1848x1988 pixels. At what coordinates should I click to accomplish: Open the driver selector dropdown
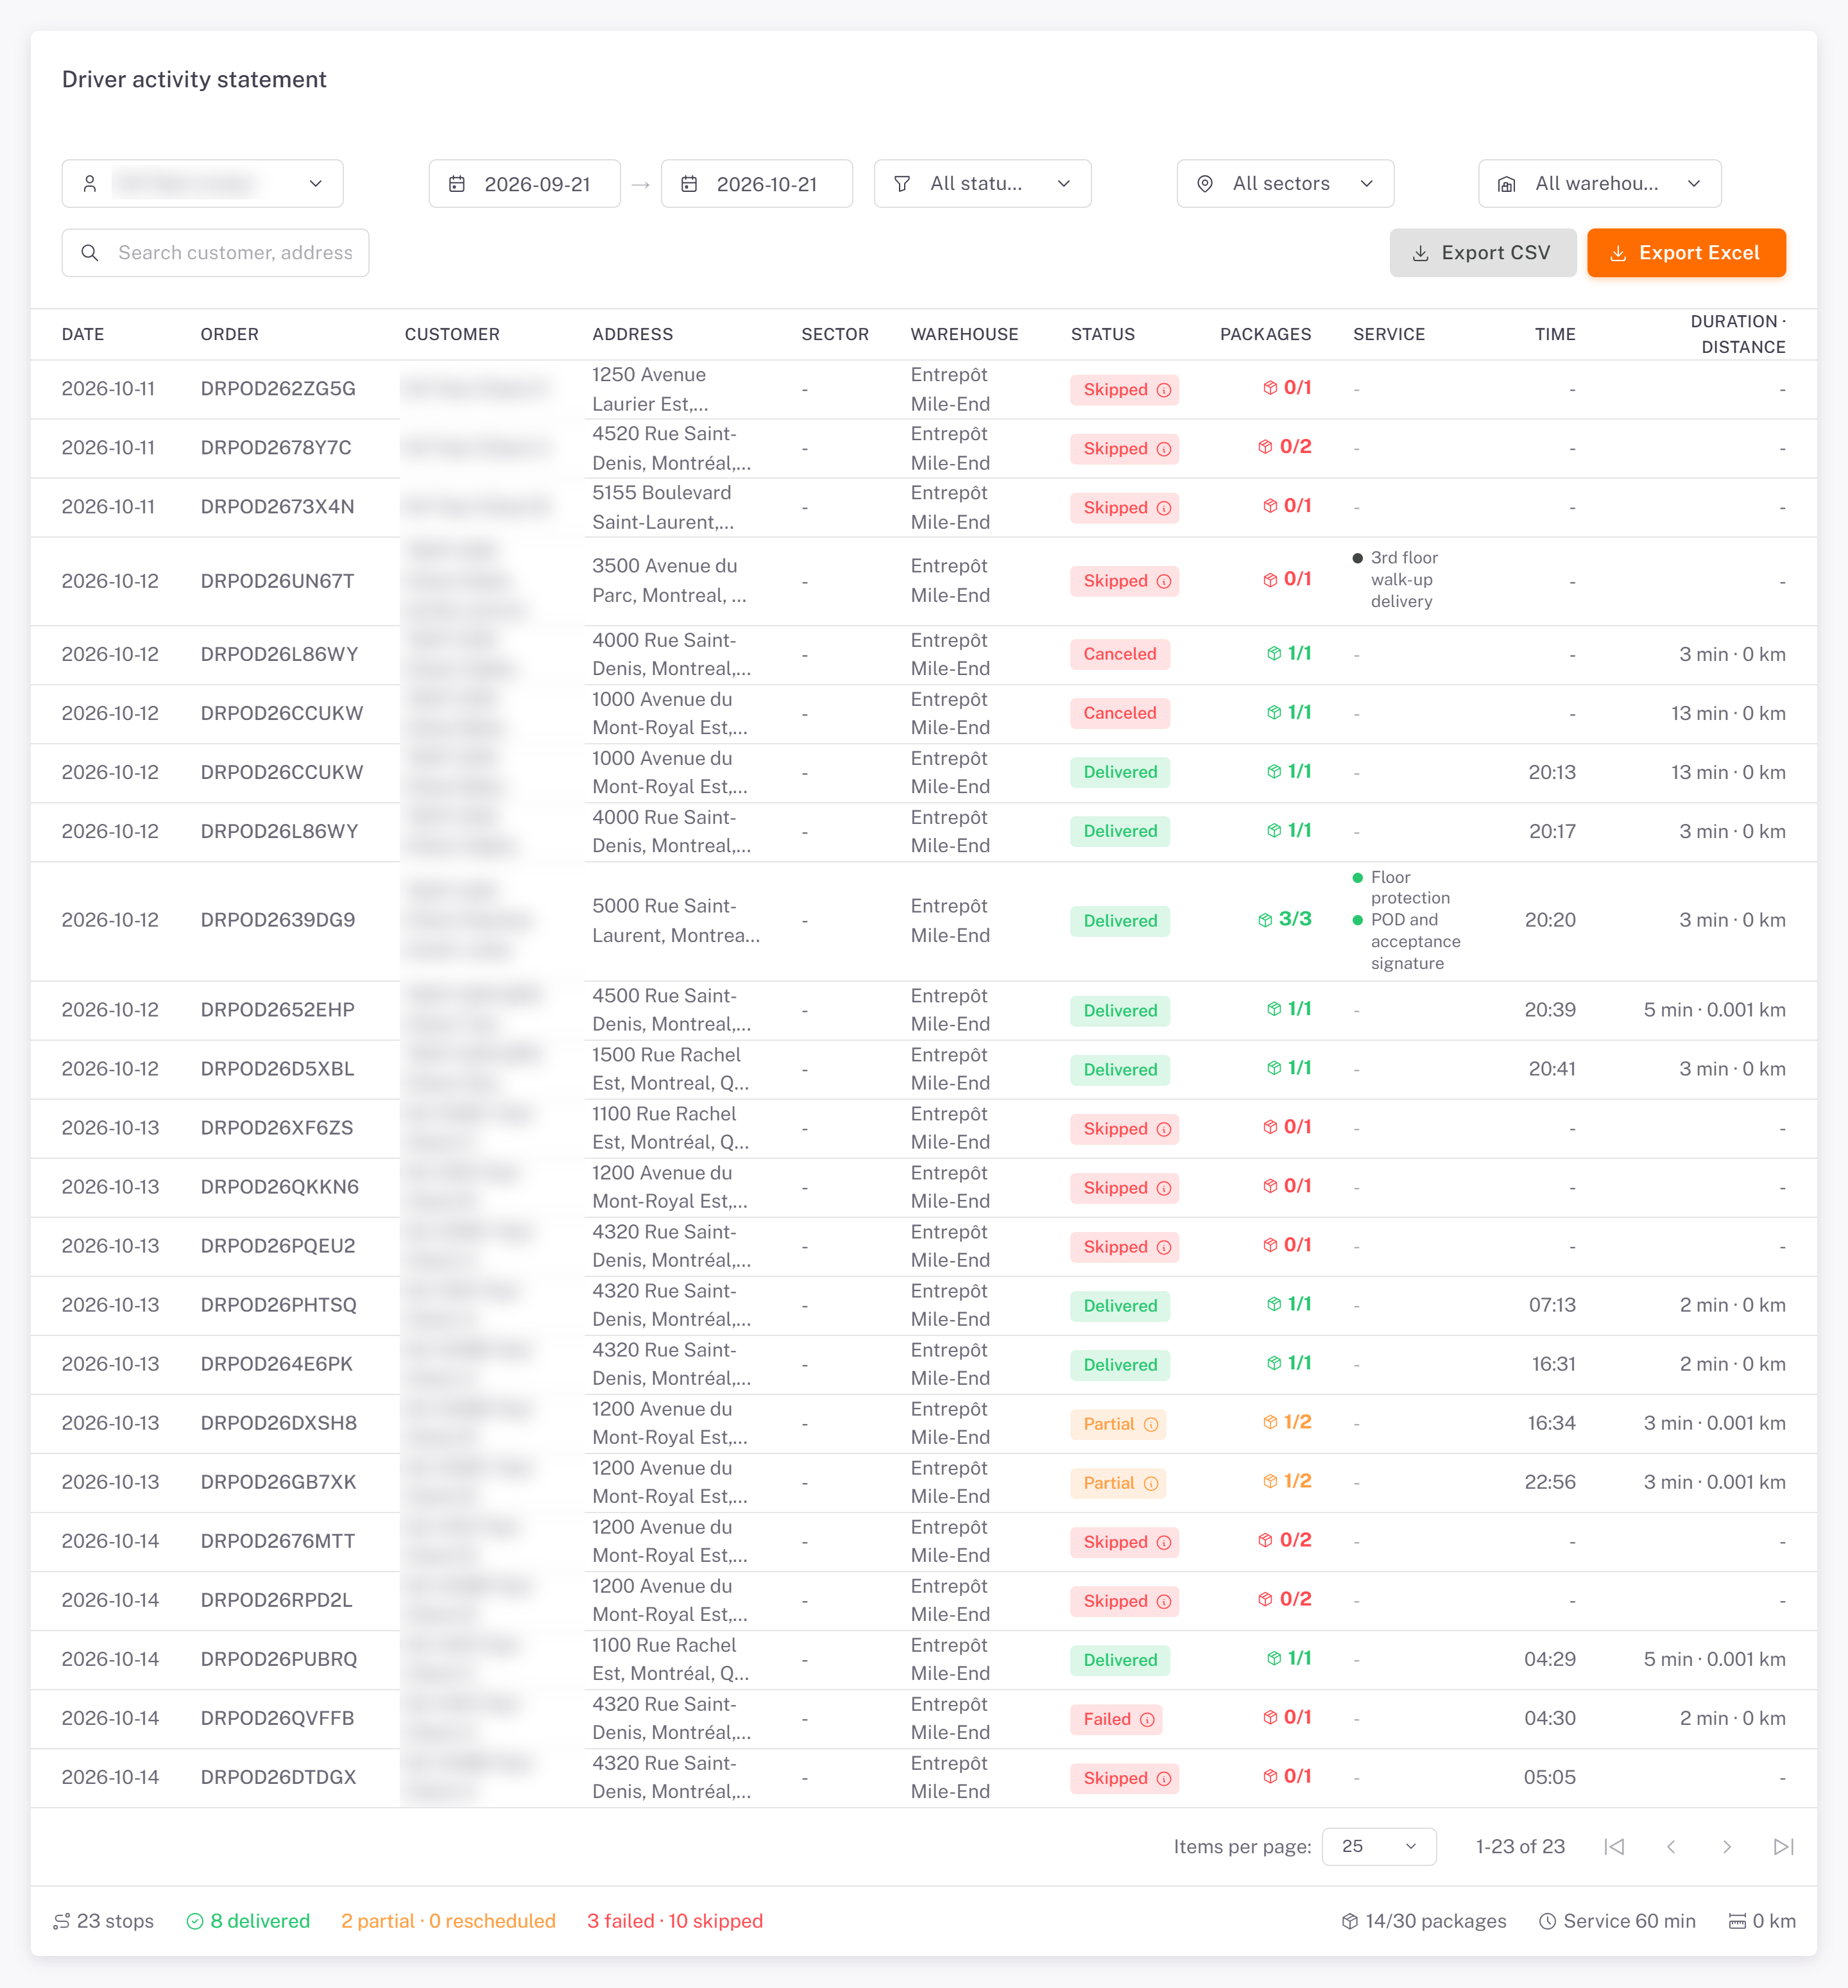pos(203,184)
